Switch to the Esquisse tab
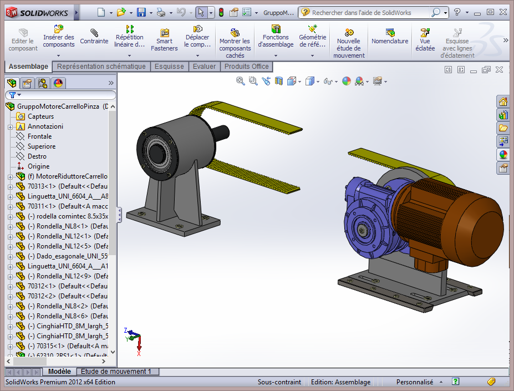 tap(169, 67)
